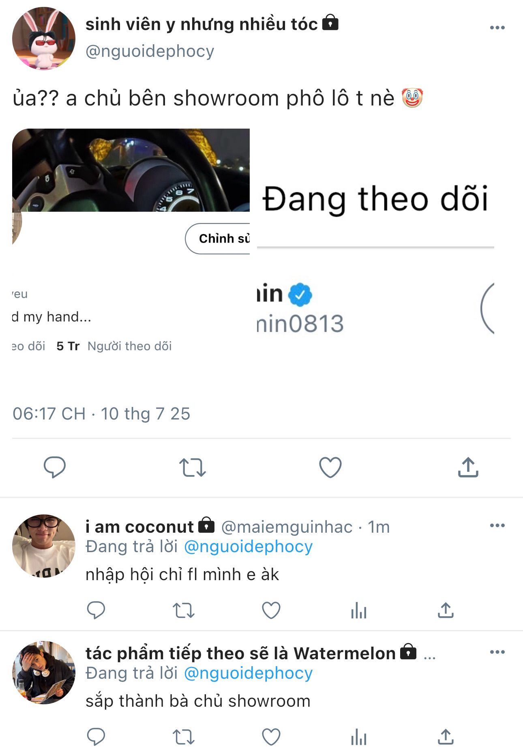Like the 'sắp thành bà chủ showroom' reply
Screen dimensions: 523x755
(271, 736)
